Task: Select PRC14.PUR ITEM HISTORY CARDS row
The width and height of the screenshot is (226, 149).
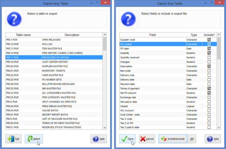Action: pyautogui.click(x=54, y=53)
